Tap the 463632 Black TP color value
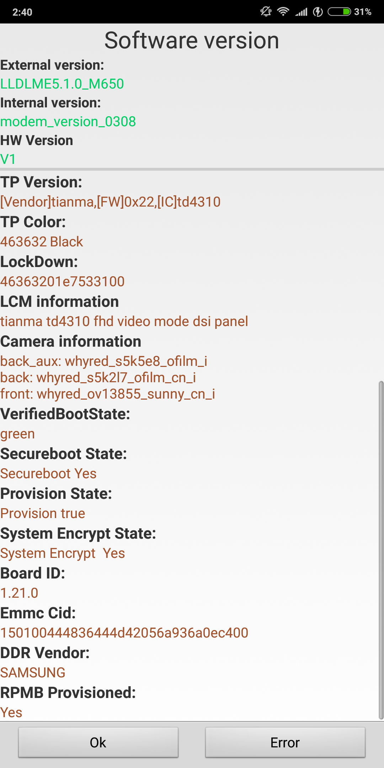This screenshot has width=384, height=768. point(42,242)
